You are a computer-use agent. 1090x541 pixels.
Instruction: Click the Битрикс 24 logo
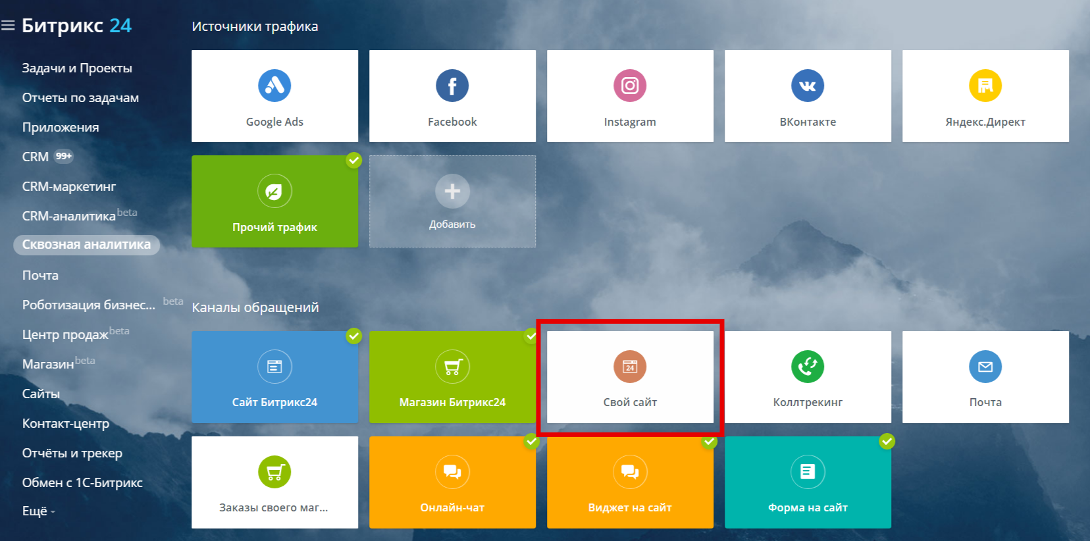point(77,26)
